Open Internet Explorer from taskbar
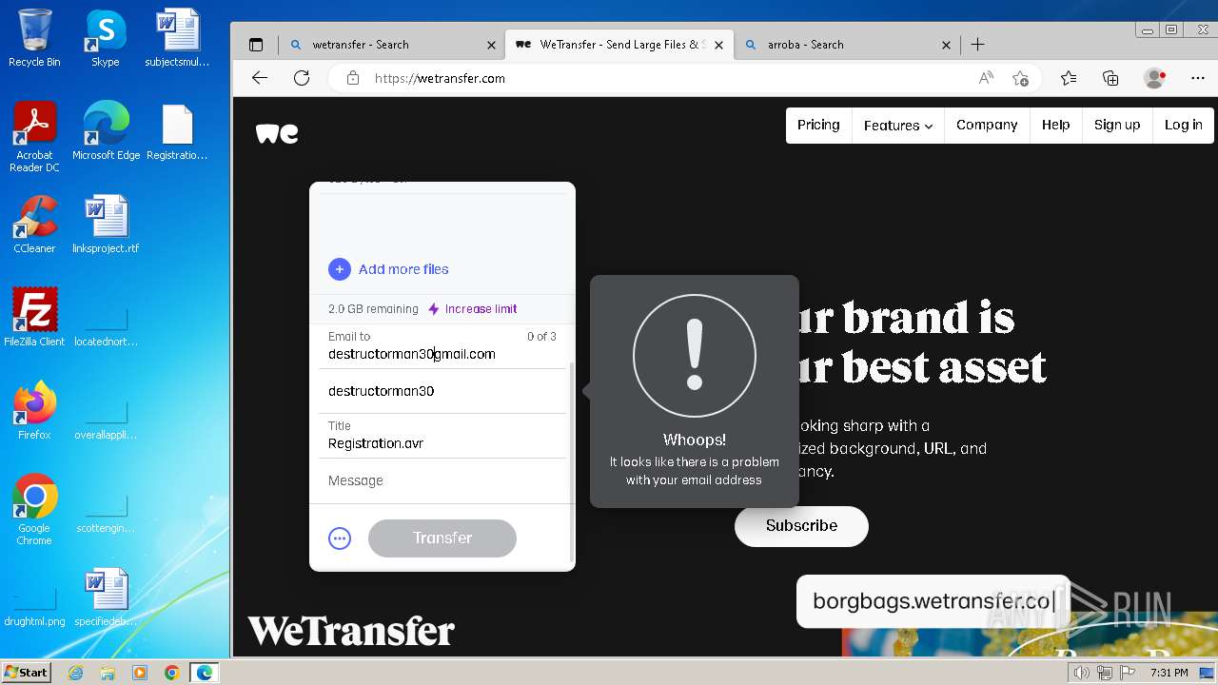This screenshot has width=1218, height=685. coord(76,673)
